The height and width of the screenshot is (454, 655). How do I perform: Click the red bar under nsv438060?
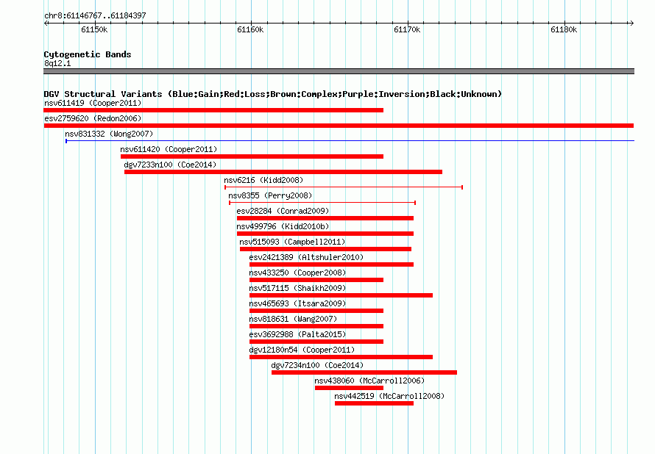(x=350, y=388)
